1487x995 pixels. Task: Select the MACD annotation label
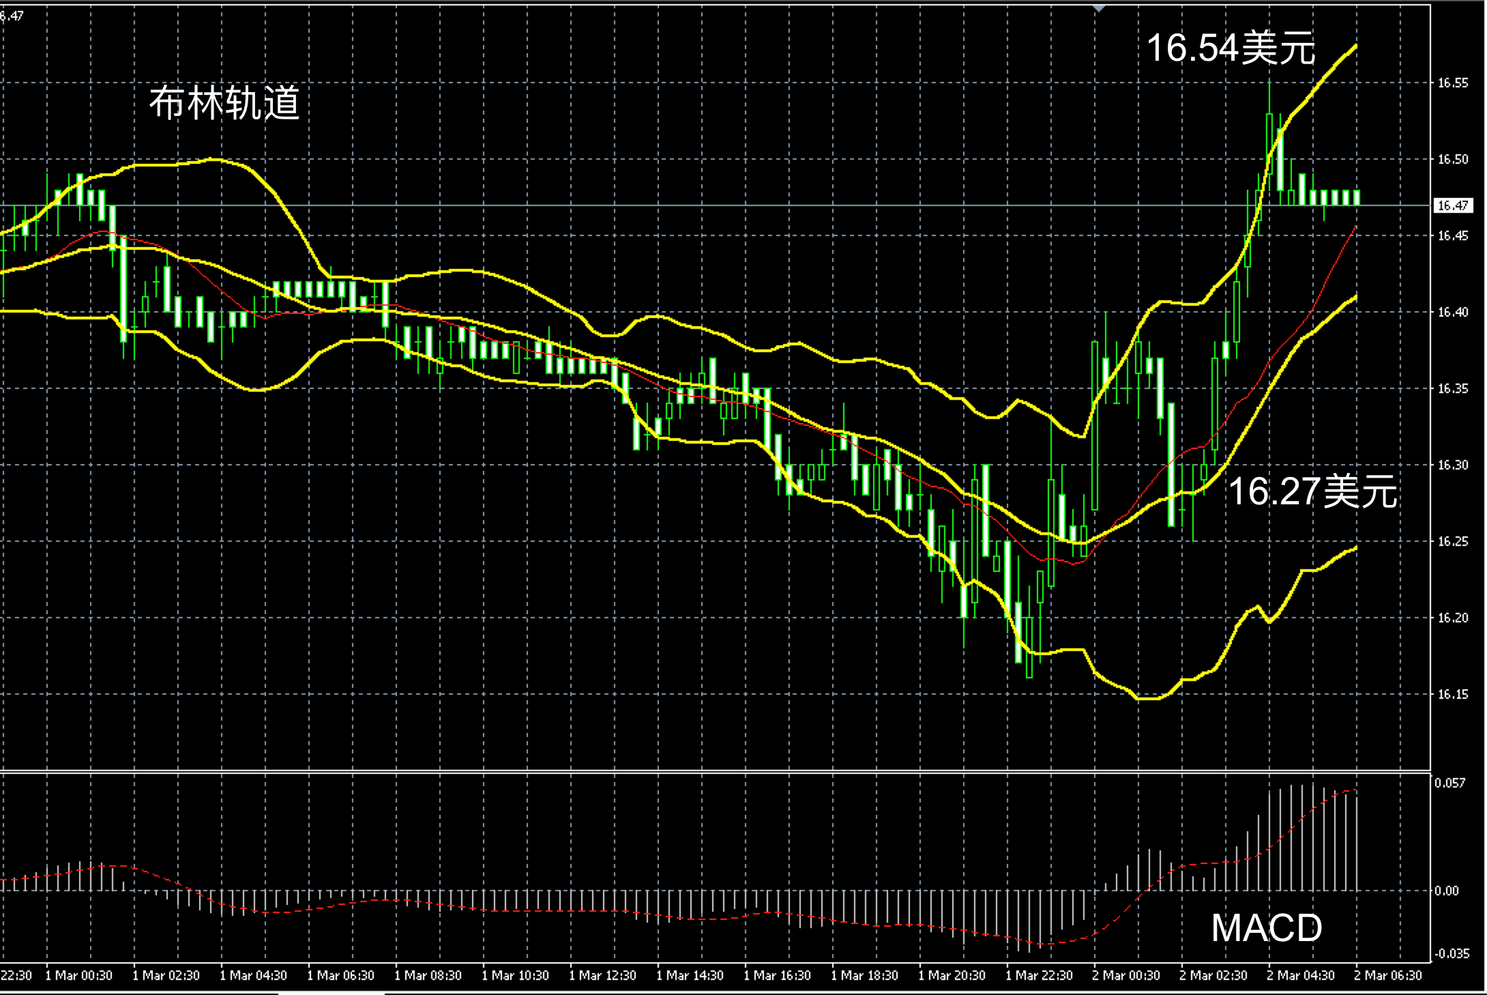tap(1267, 928)
